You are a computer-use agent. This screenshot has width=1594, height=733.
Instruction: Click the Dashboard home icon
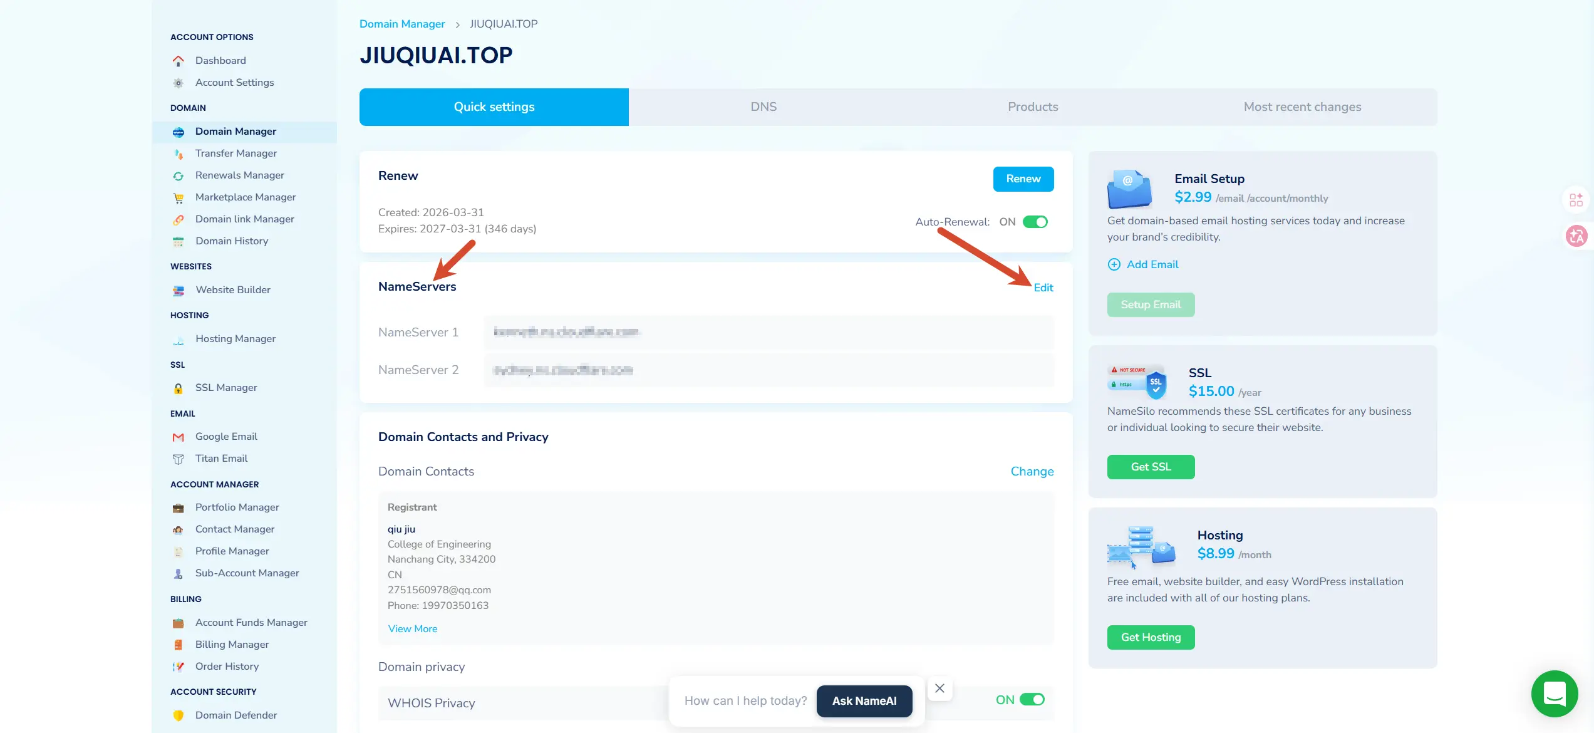(179, 61)
